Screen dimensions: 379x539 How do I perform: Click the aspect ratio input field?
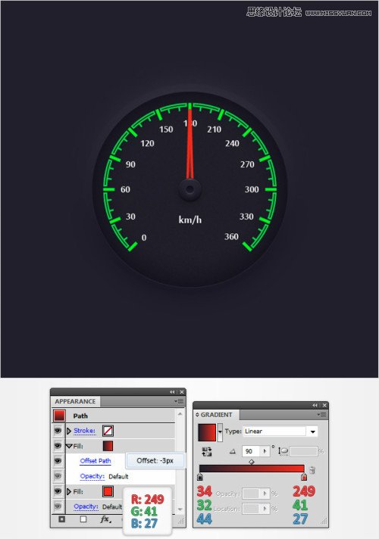(x=303, y=451)
